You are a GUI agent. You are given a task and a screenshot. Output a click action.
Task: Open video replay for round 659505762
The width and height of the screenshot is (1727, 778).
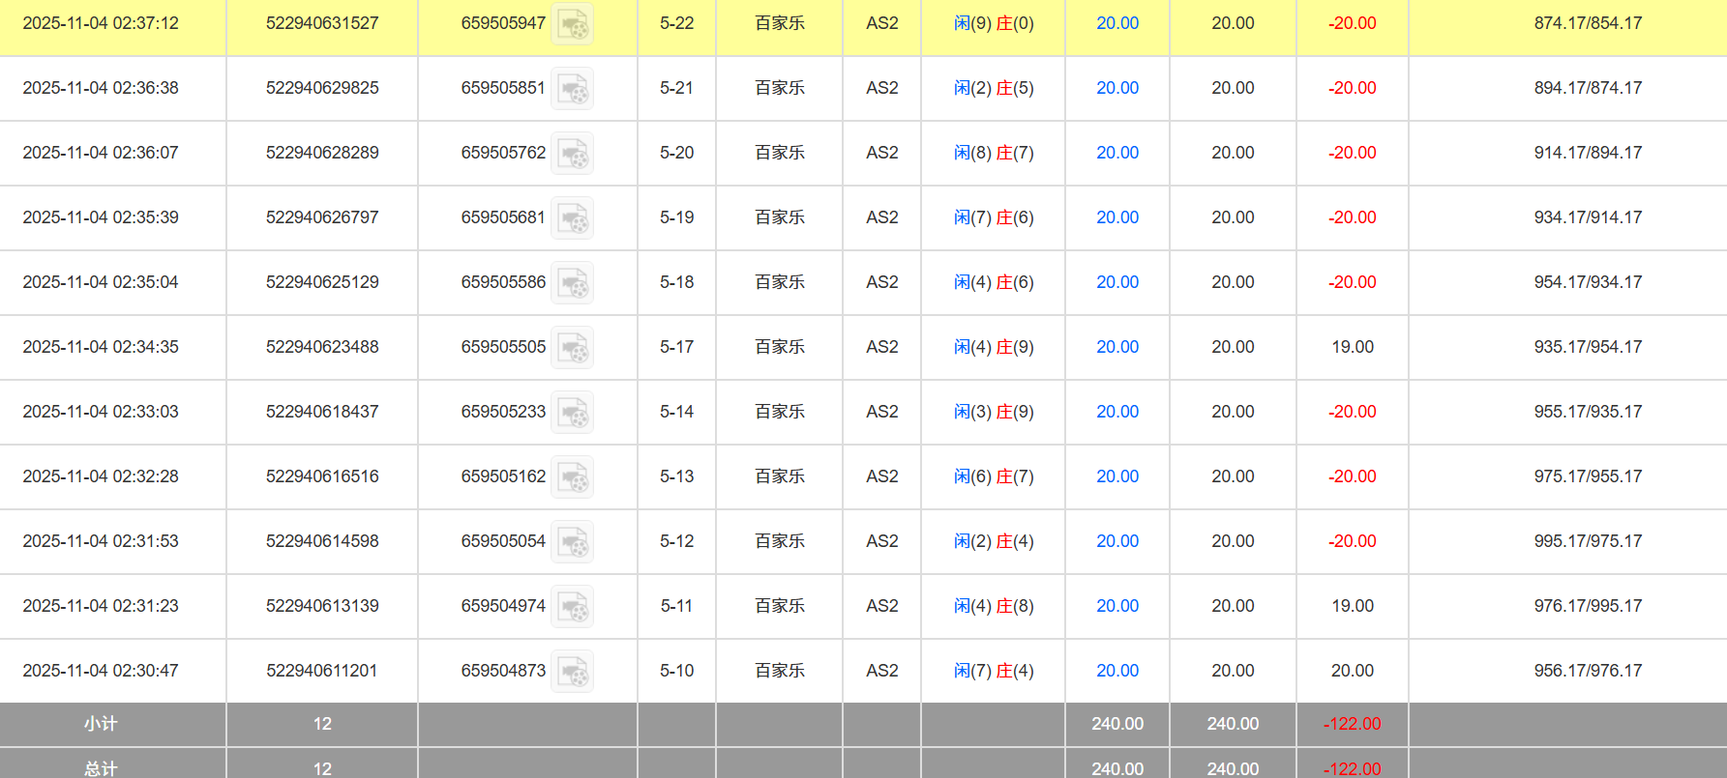573,154
